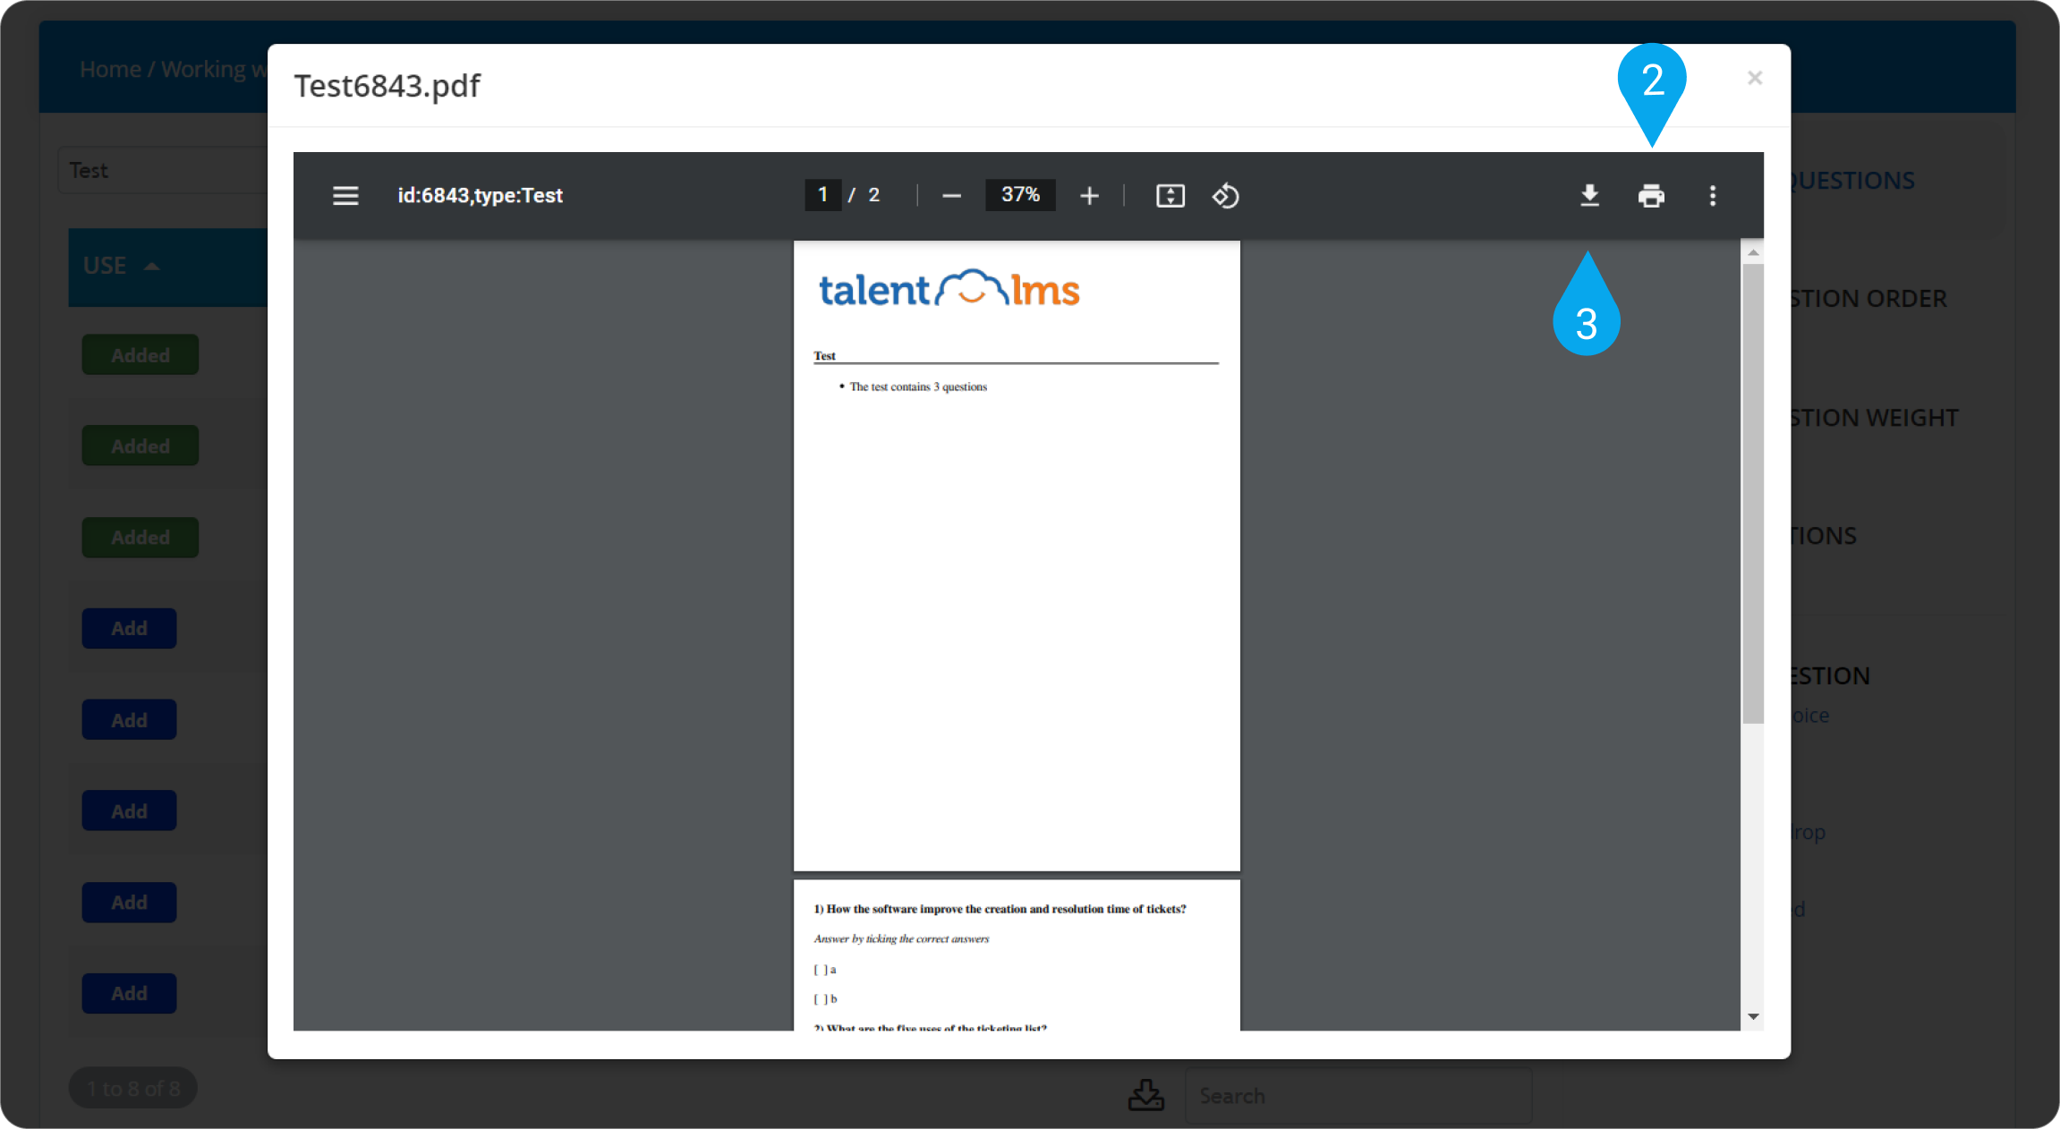Click the PDF zoom in plus button
2060x1129 pixels.
coord(1088,195)
